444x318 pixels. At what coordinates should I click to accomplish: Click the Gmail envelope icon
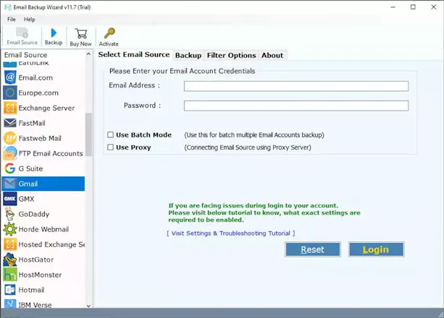pos(10,184)
